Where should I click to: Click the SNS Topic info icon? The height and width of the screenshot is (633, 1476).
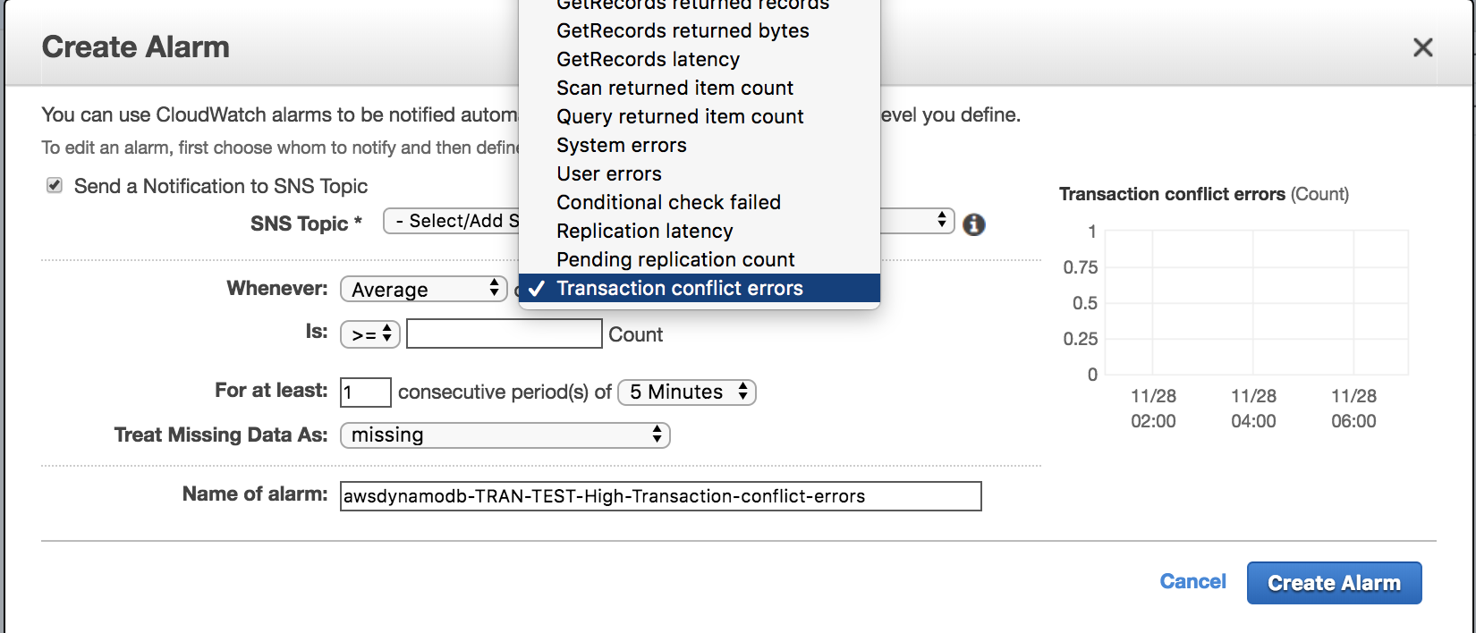974,224
